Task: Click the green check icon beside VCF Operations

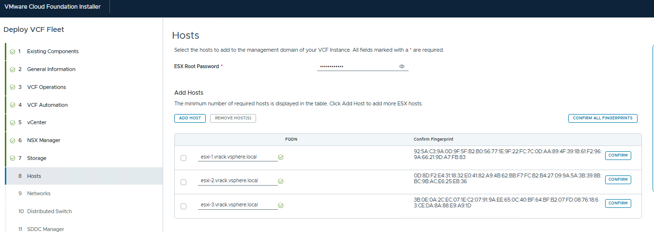Action: point(12,87)
